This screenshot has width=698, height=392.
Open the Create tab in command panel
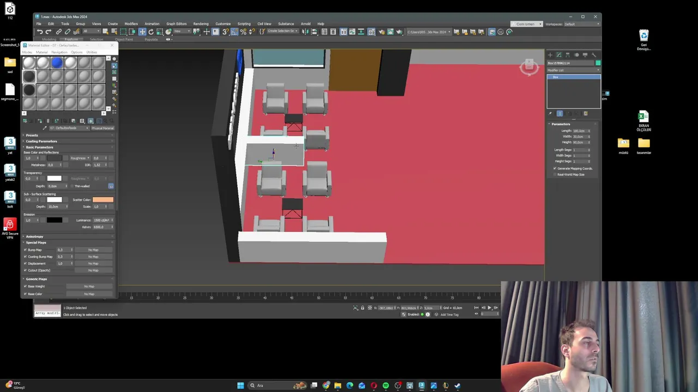point(550,55)
